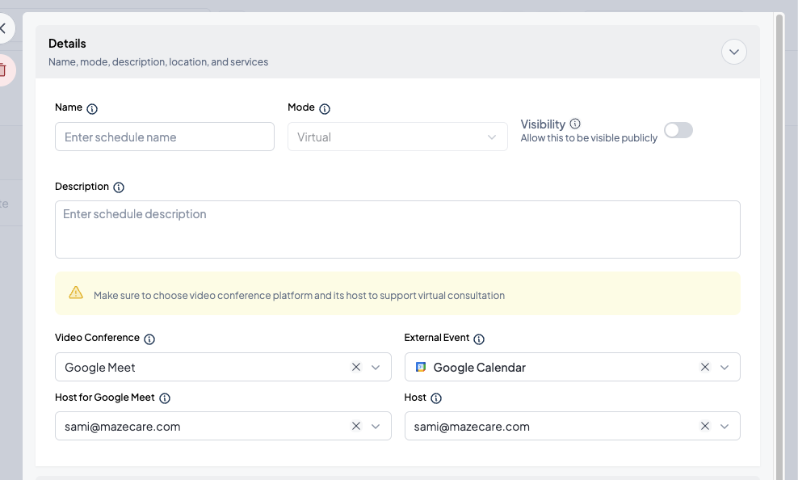
Task: Clear the Google Calendar selection
Action: (705, 367)
